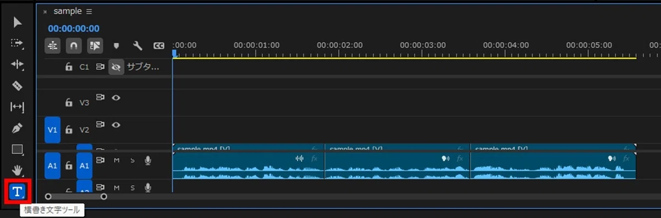Click dialogue icon on last audio clip
Screen dimensions: 661x218
click(611, 158)
